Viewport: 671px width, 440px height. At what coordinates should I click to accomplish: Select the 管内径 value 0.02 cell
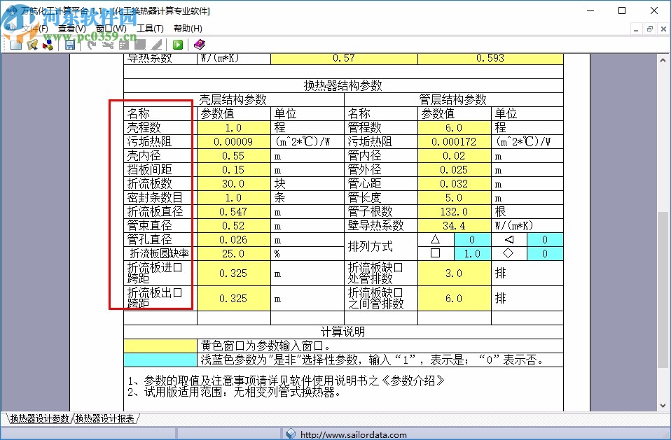[455, 156]
